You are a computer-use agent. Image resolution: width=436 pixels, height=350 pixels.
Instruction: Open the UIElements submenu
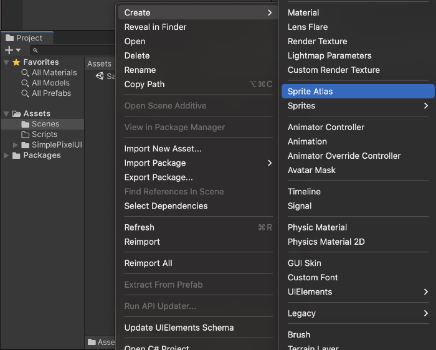(x=358, y=292)
